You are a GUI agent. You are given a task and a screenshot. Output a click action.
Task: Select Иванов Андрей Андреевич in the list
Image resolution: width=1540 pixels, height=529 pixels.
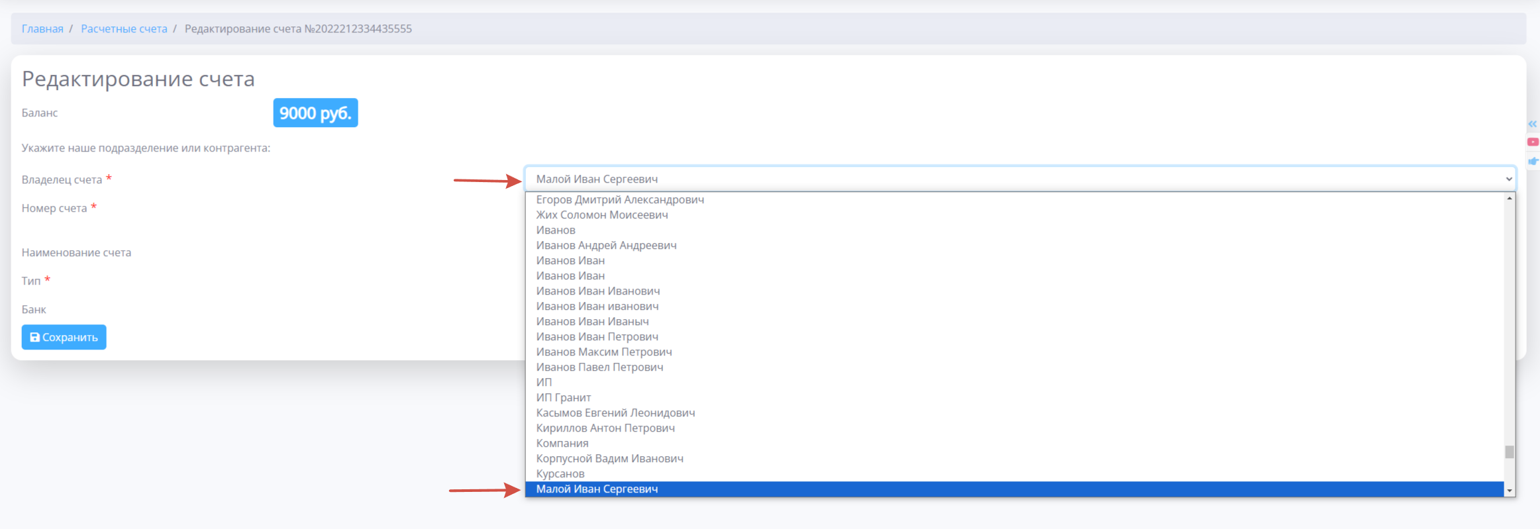pos(606,245)
